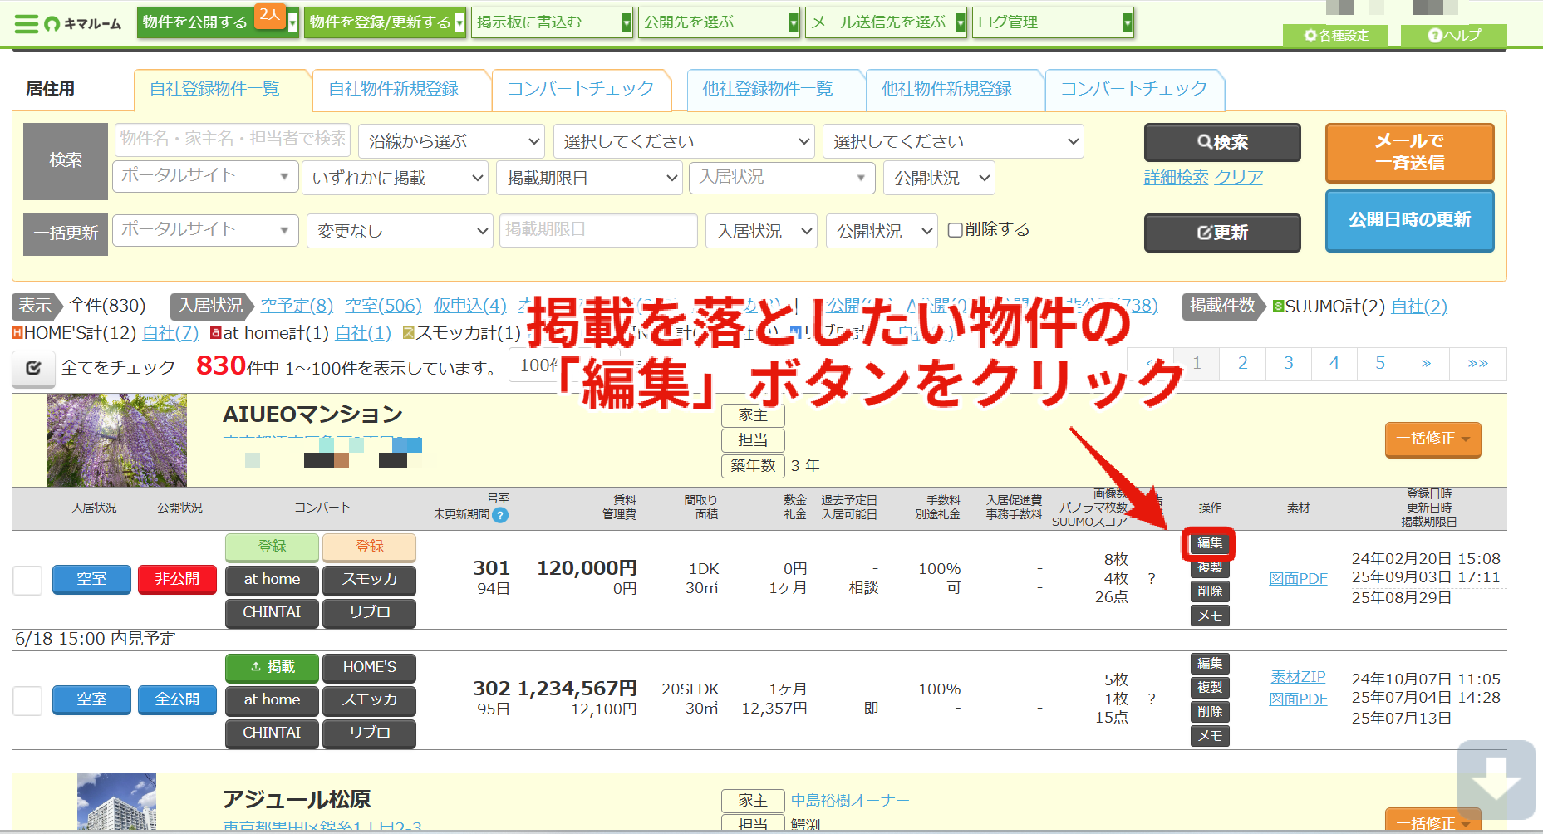The height and width of the screenshot is (834, 1543).
Task: Open the bulk update ポータルサイト dropdown
Action: click(x=205, y=230)
